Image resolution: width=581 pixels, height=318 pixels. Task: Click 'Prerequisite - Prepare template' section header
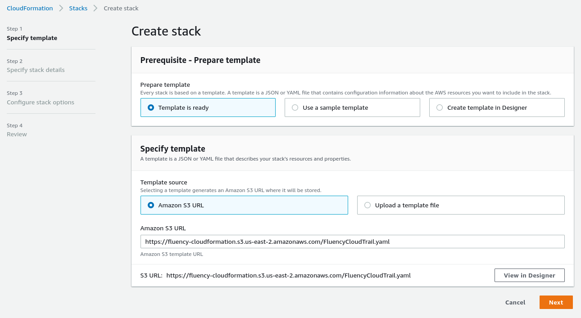tap(200, 60)
